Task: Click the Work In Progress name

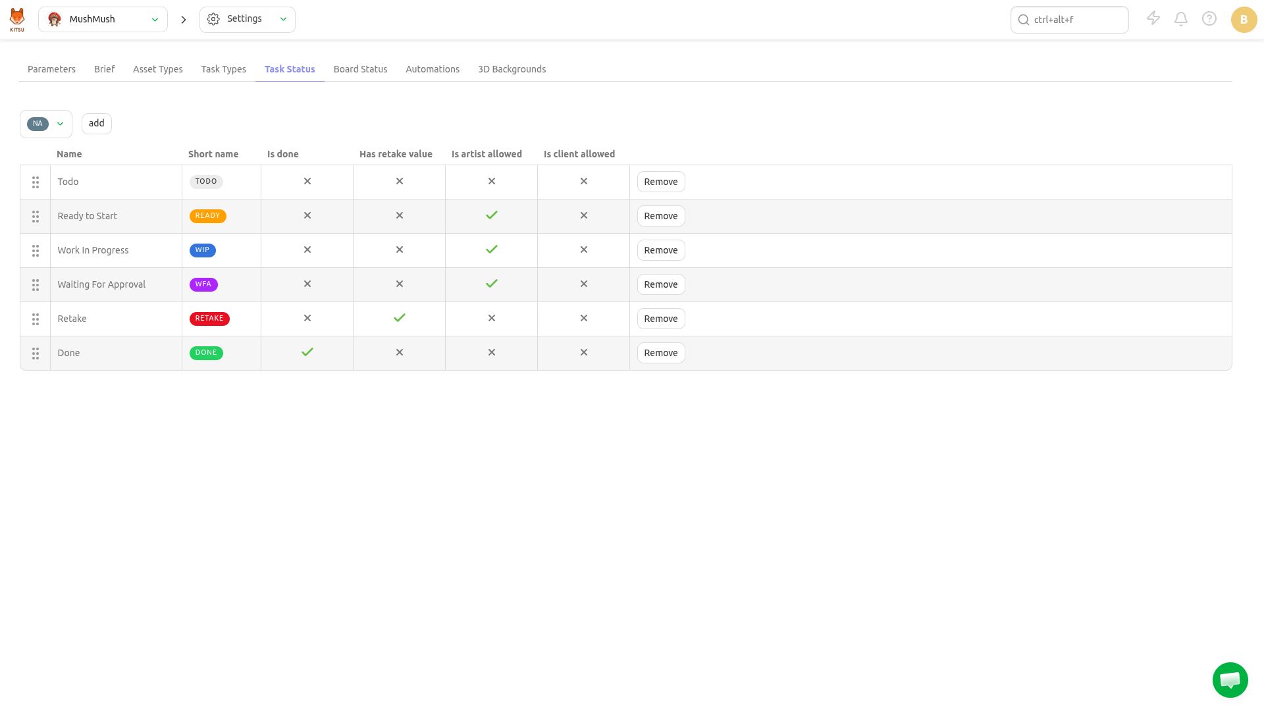Action: (x=93, y=250)
